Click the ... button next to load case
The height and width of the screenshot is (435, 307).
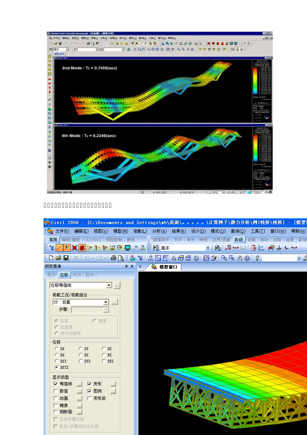(114, 302)
